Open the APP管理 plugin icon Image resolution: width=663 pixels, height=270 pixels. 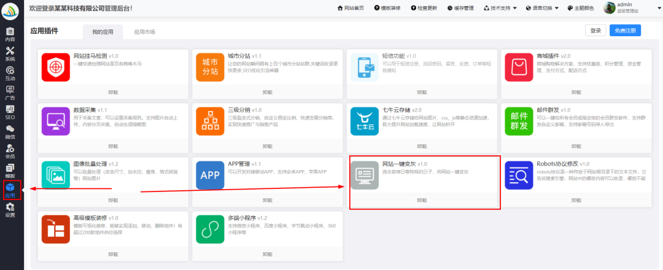click(210, 175)
